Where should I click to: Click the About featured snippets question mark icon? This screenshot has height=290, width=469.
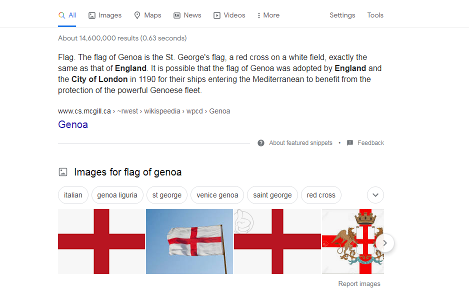pos(261,143)
